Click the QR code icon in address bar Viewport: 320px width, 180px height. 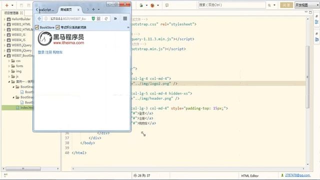(98, 18)
